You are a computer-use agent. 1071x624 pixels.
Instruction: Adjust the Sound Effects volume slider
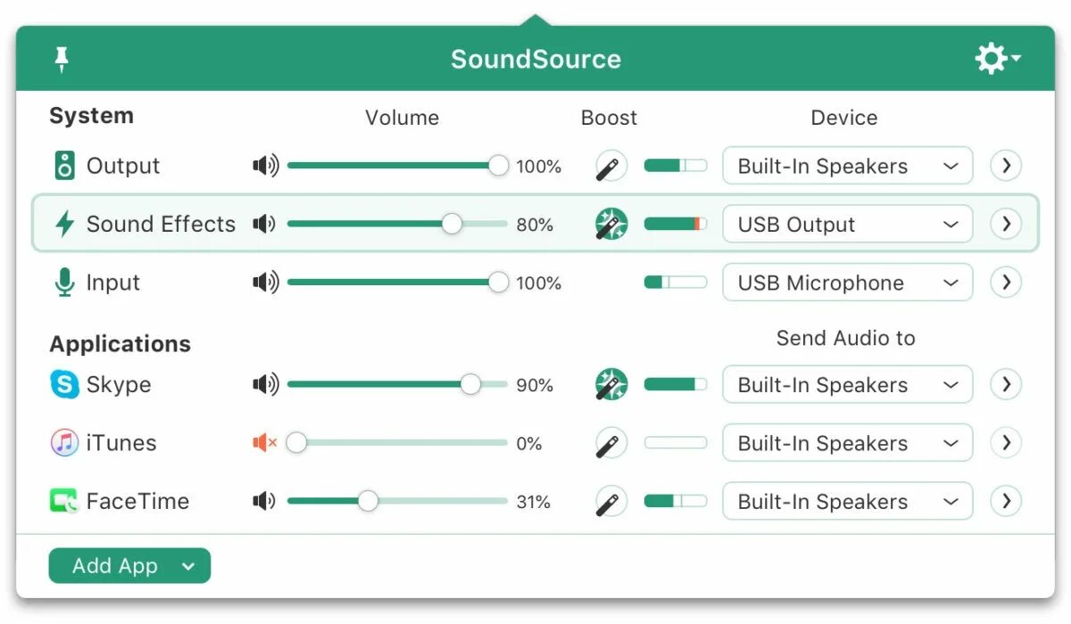(x=397, y=224)
